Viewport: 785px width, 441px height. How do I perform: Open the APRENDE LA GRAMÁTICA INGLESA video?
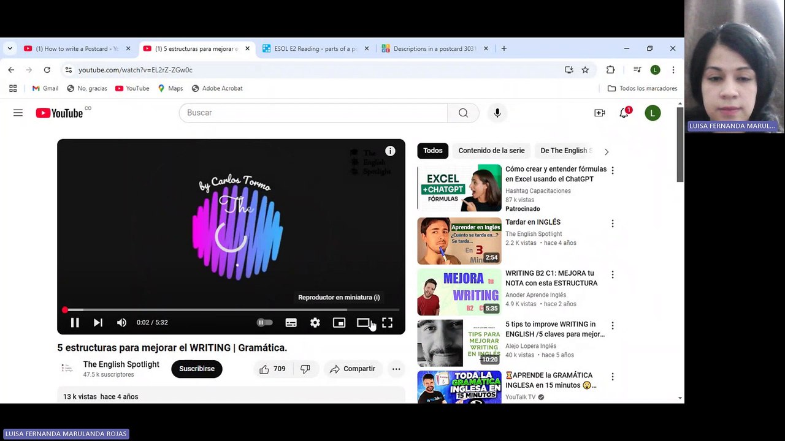pyautogui.click(x=551, y=380)
